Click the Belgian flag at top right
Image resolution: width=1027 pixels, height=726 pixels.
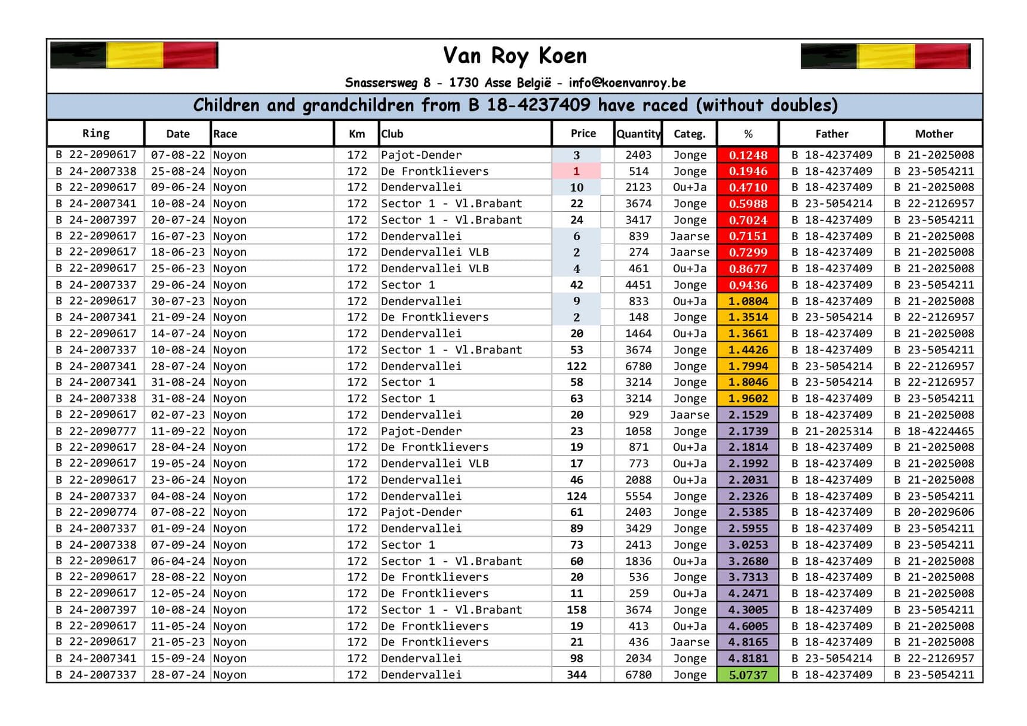pyautogui.click(x=885, y=56)
